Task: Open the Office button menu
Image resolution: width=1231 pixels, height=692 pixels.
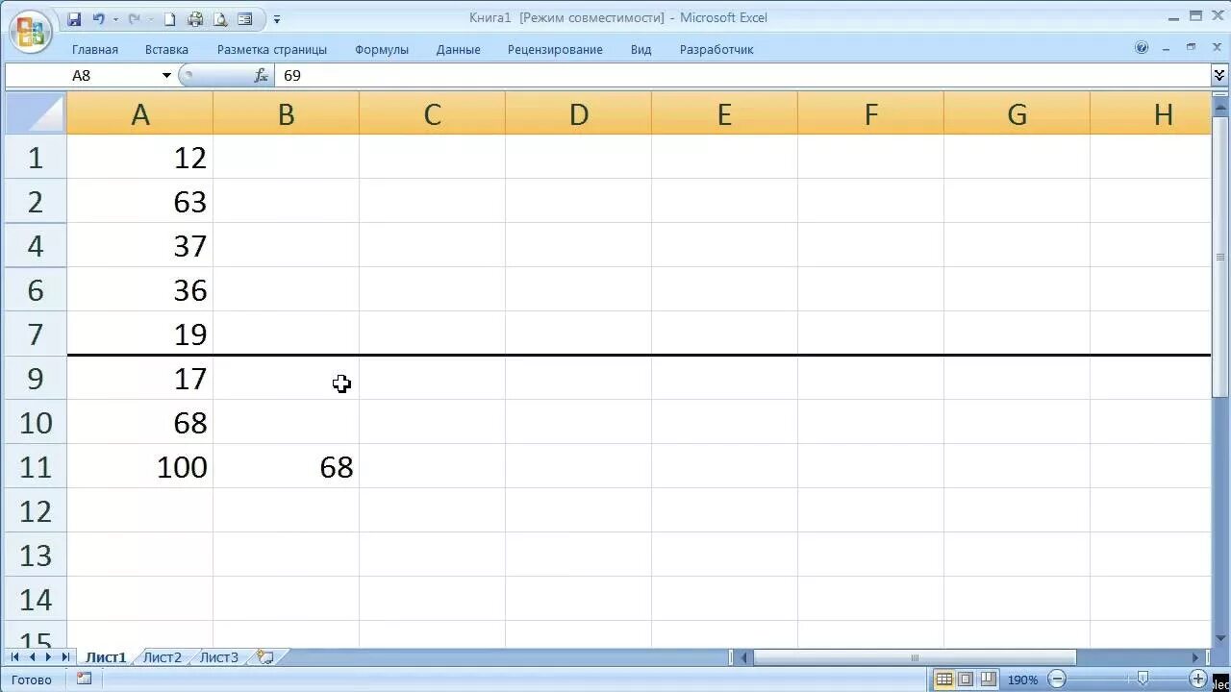Action: 31,33
